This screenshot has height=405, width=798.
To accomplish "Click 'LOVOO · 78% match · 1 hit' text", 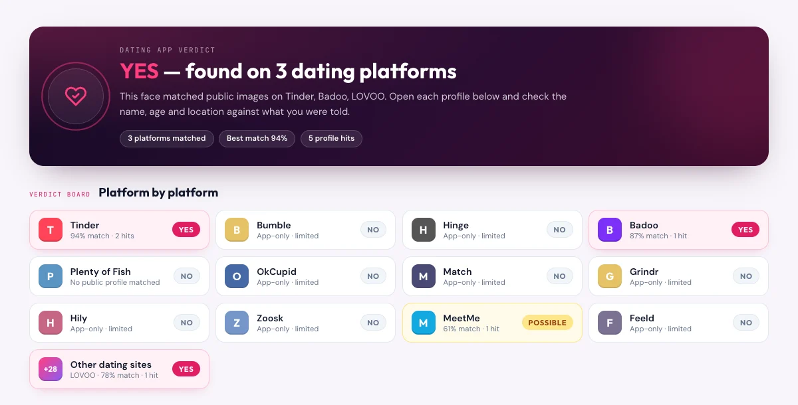I will pyautogui.click(x=114, y=375).
